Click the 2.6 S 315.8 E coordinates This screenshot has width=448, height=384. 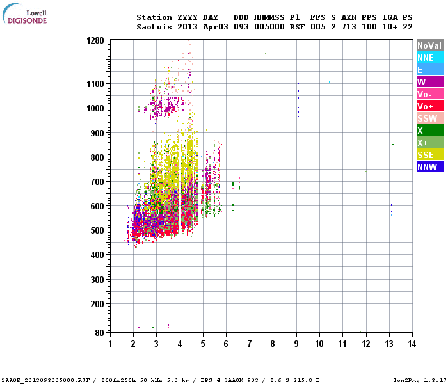[295, 380]
